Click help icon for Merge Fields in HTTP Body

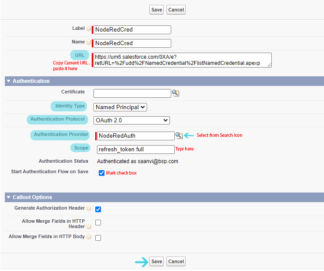(x=89, y=237)
